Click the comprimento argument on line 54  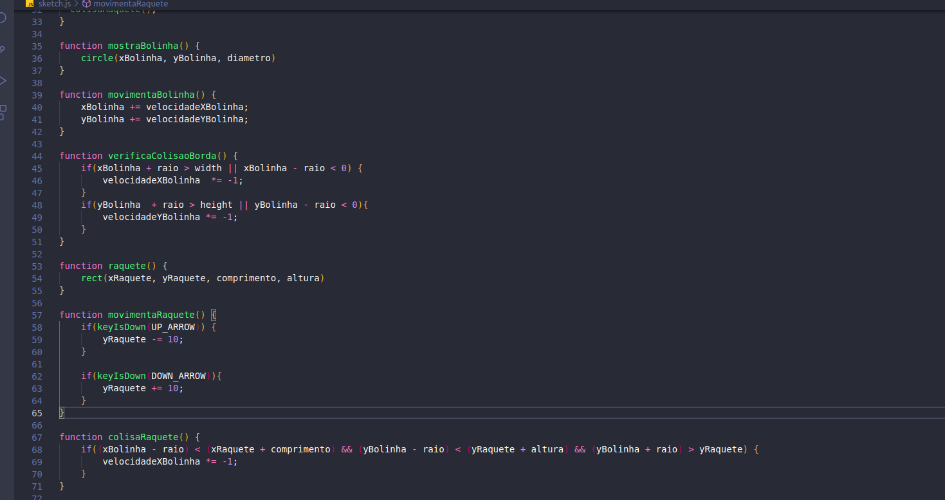pos(246,278)
